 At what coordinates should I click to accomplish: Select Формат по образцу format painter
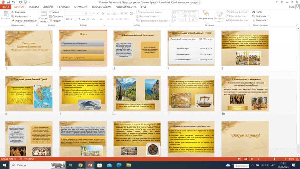click(24, 21)
